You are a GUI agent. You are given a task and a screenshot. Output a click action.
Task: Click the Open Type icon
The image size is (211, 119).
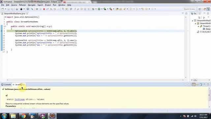pyautogui.click(x=117, y=9)
